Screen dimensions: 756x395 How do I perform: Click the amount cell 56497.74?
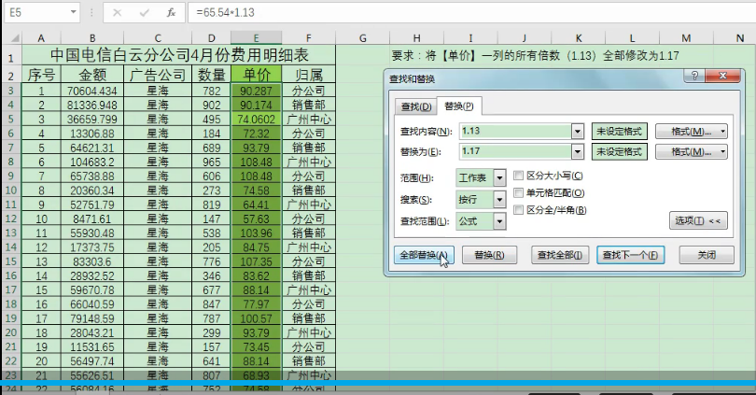92,361
